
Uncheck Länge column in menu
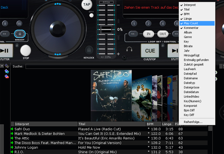[x=197, y=18]
